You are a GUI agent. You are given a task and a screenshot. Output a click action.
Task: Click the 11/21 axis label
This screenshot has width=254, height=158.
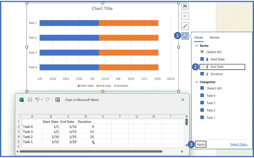[105, 79]
